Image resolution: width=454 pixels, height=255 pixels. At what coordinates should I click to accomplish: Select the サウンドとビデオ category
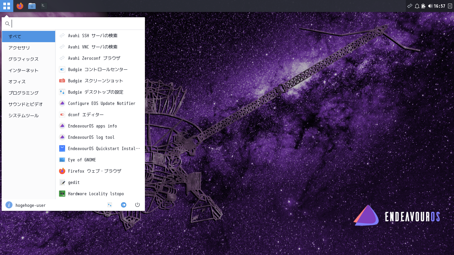click(29, 104)
